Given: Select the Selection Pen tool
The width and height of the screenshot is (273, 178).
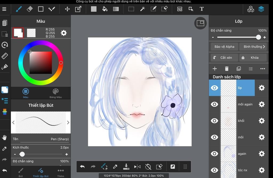Looking at the screenshot, I should pos(153,9).
